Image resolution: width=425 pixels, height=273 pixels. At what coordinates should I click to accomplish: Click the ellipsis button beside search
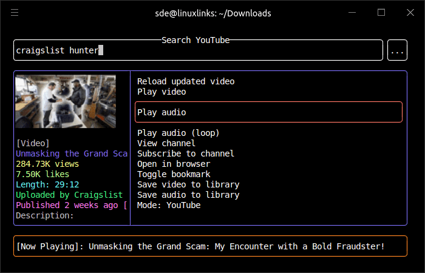397,51
